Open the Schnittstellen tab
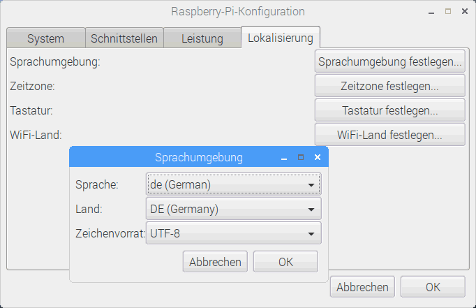This screenshot has height=308, width=476. click(124, 38)
